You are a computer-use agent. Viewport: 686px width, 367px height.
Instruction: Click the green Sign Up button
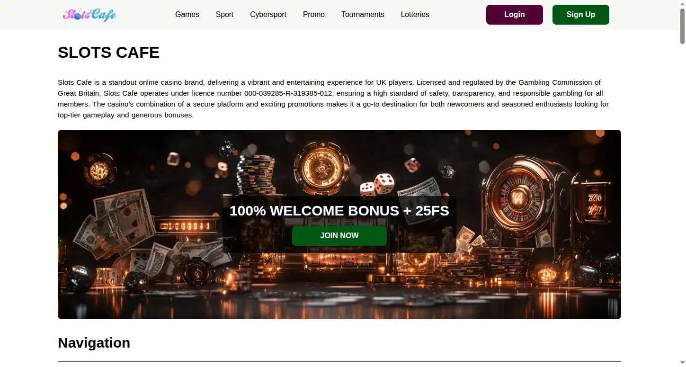[580, 15]
